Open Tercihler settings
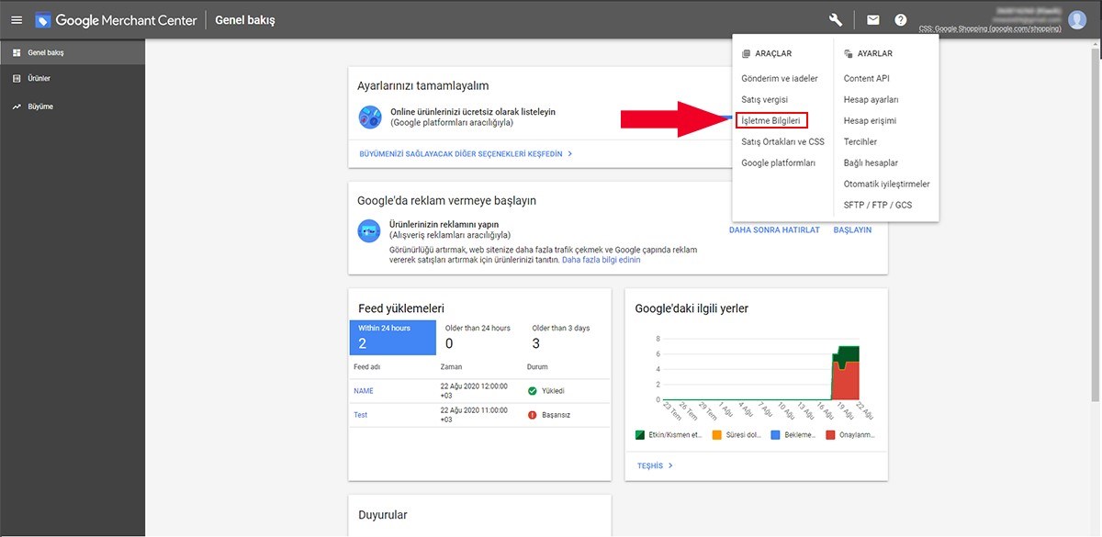This screenshot has width=1102, height=537. click(860, 141)
